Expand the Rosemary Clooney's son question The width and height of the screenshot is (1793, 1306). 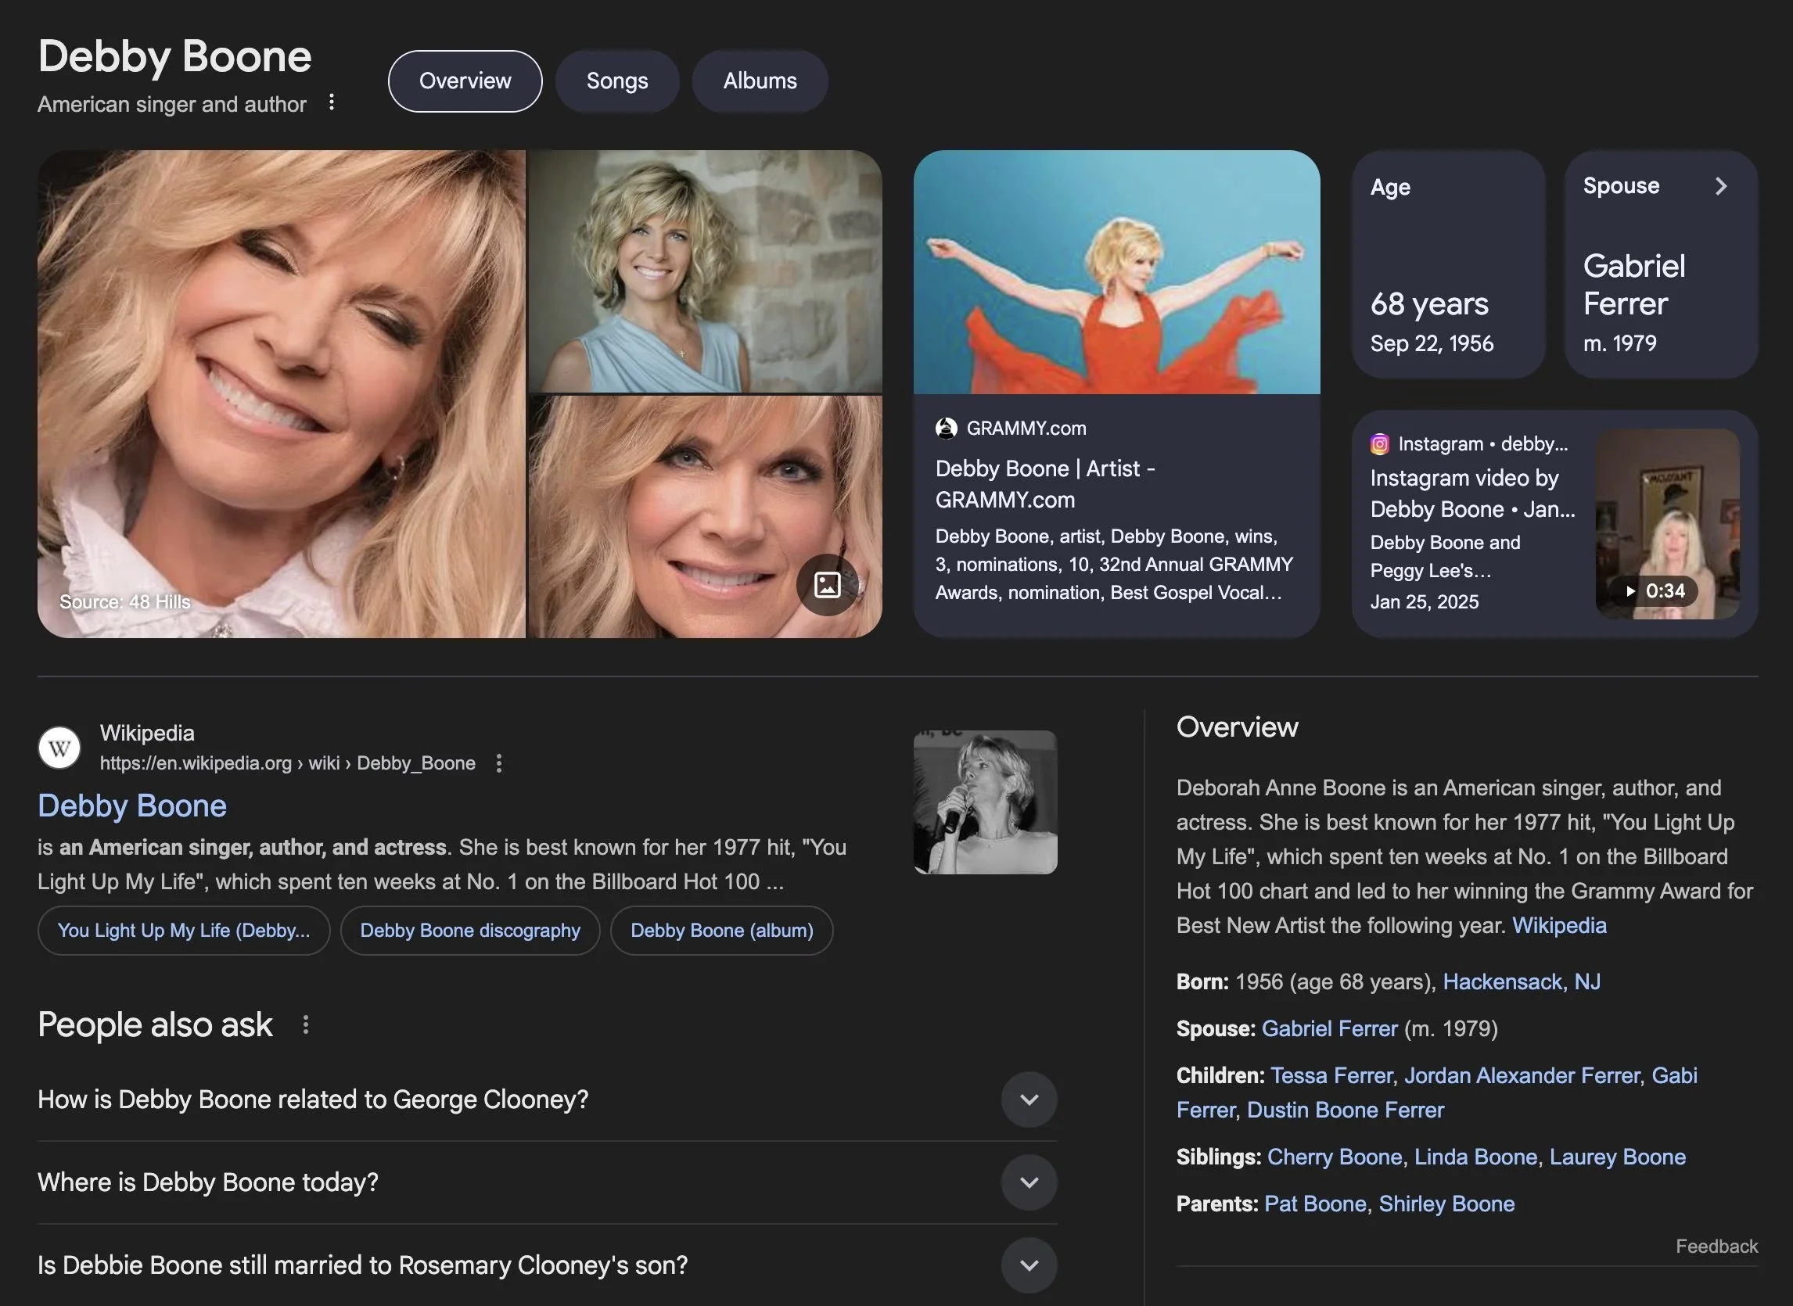click(x=1028, y=1265)
